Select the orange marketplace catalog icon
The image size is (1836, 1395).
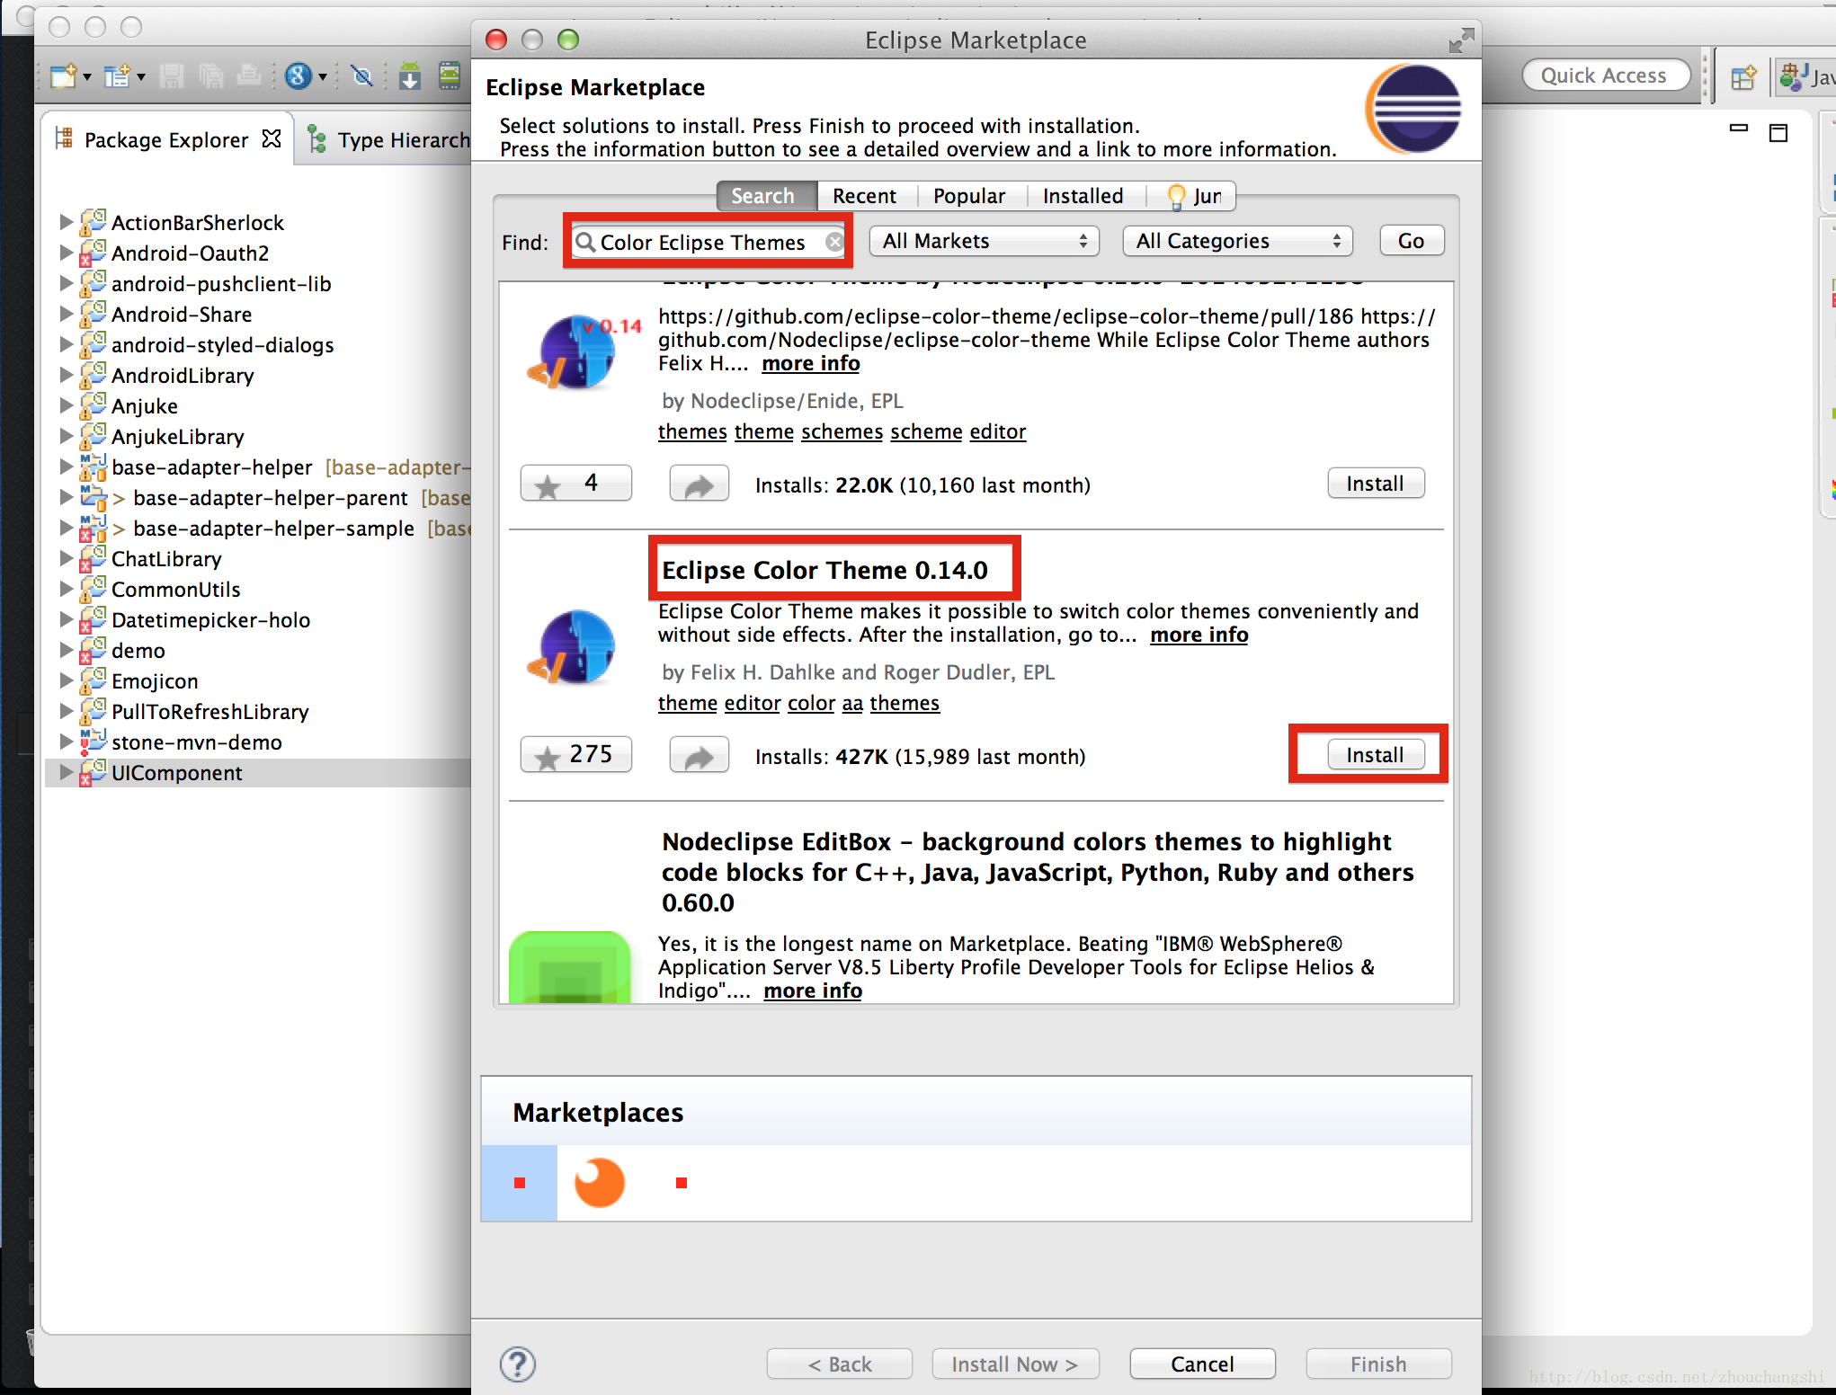(x=600, y=1182)
